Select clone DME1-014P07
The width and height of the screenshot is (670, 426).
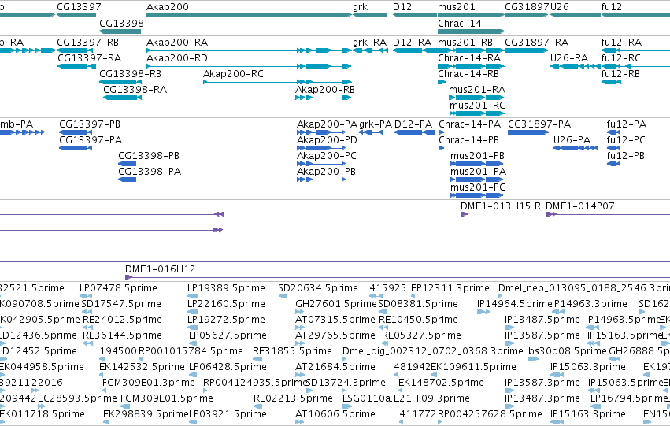click(608, 214)
